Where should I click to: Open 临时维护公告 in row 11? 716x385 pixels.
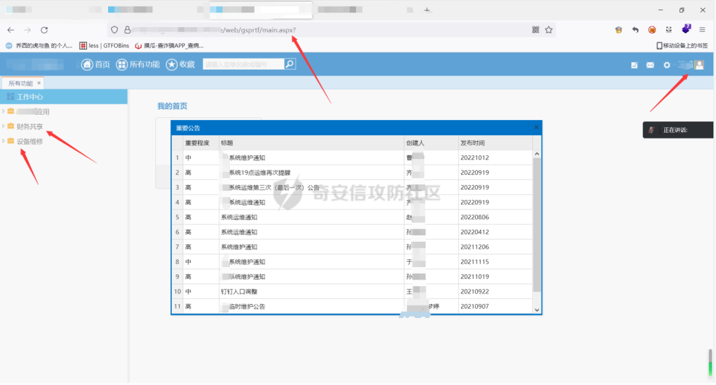pos(247,307)
